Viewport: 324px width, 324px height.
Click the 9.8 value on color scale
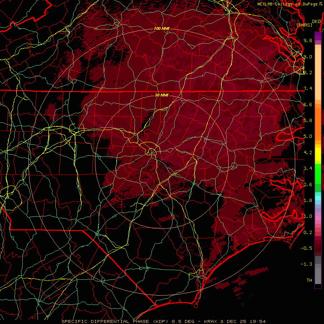coord(308,40)
